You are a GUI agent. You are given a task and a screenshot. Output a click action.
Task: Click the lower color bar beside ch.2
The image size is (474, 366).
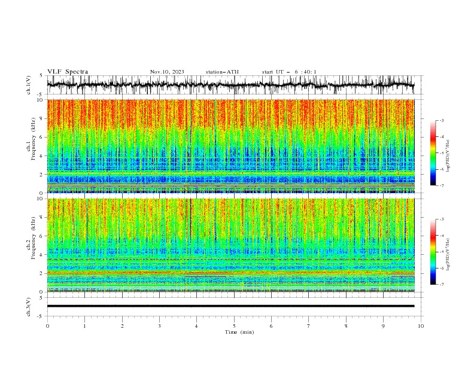pyautogui.click(x=433, y=252)
